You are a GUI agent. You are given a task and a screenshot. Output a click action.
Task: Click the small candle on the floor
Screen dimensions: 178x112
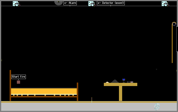(x=92, y=100)
